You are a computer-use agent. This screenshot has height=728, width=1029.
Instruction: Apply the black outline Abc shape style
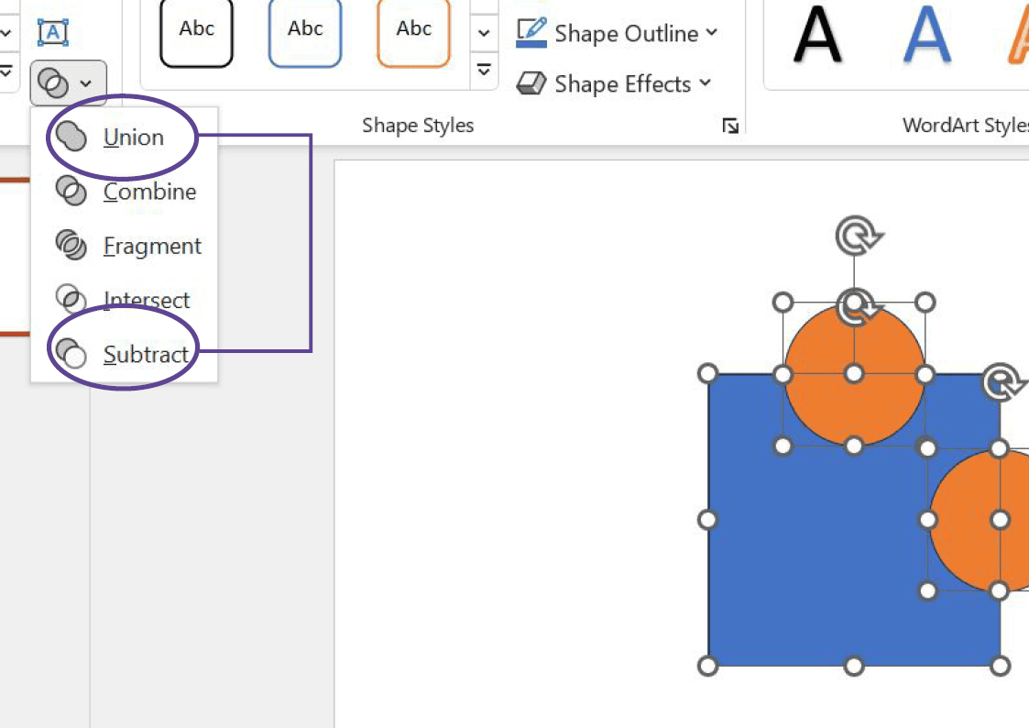click(196, 32)
